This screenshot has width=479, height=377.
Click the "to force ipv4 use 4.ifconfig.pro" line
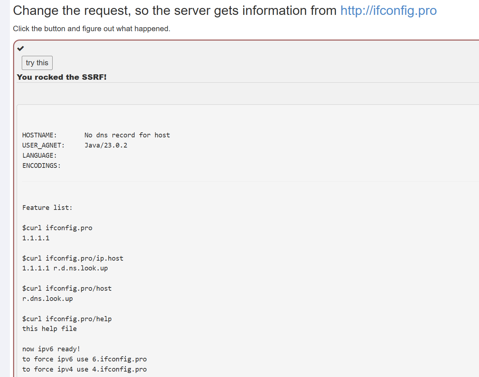tap(85, 369)
